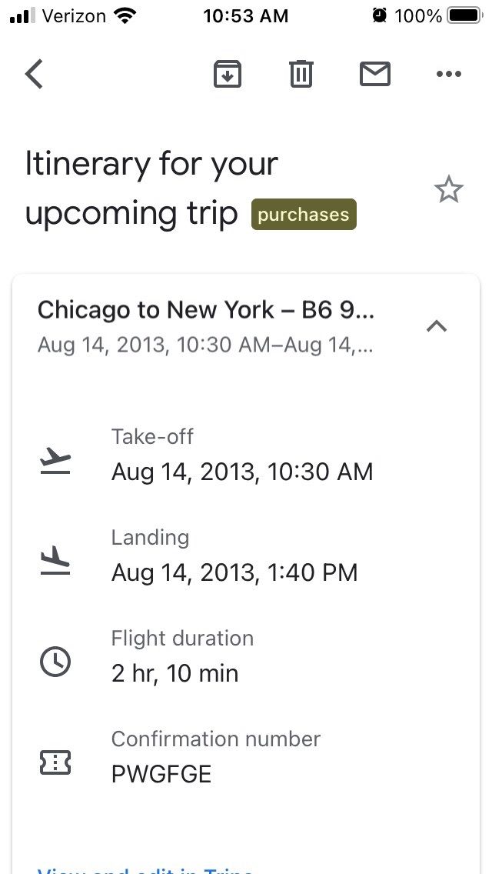Viewport: 492px width, 874px height.
Task: Open the View and edit in Trips link
Action: point(146,869)
